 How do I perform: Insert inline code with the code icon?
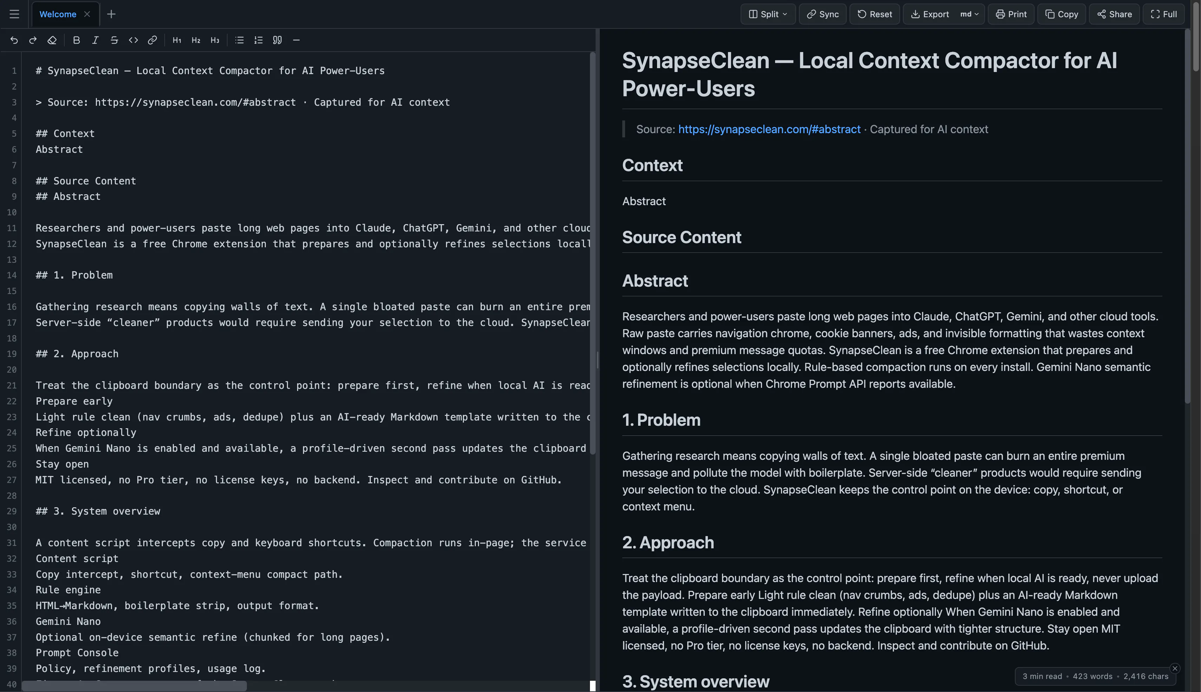[x=133, y=40]
